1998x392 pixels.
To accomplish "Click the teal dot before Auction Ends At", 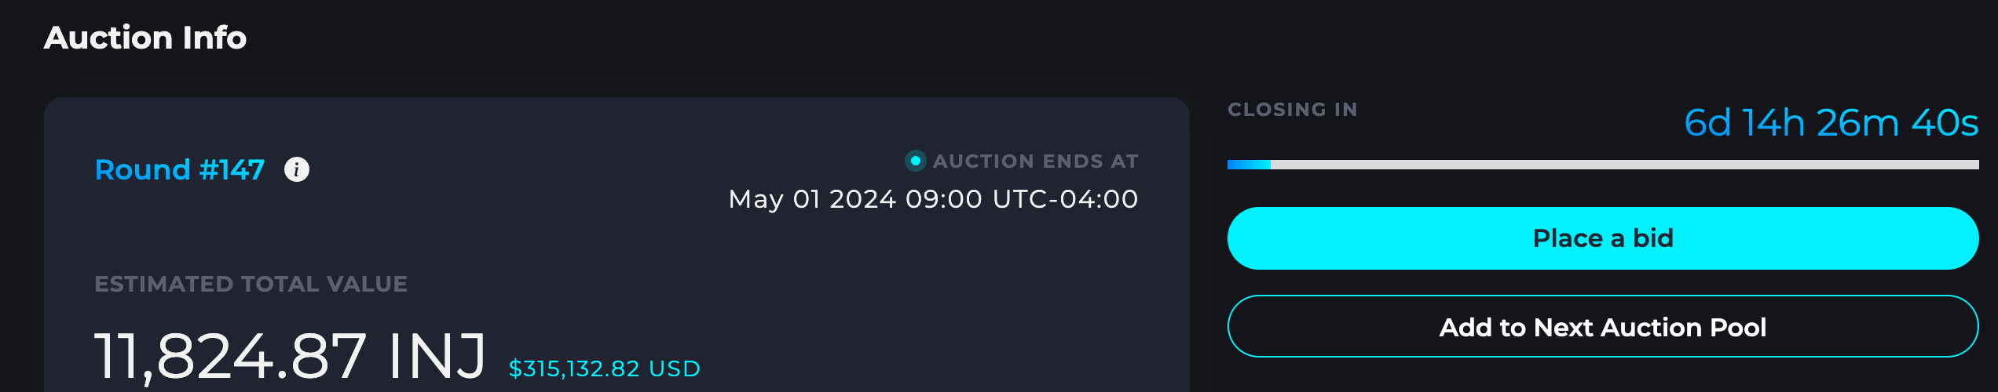I will click(x=915, y=161).
